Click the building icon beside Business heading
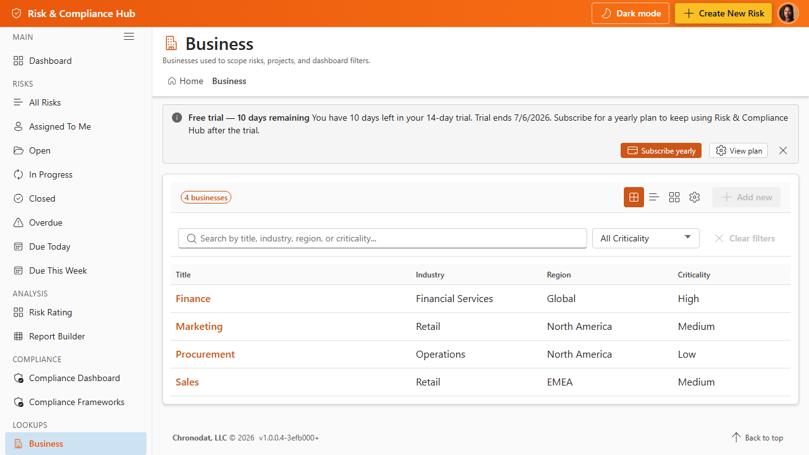 (171, 43)
